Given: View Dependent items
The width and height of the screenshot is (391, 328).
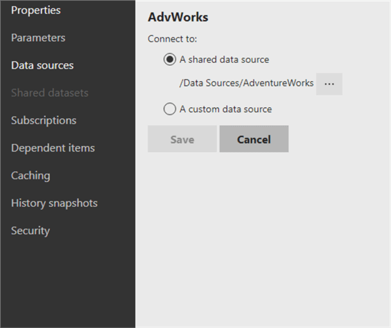Looking at the screenshot, I should (x=53, y=148).
